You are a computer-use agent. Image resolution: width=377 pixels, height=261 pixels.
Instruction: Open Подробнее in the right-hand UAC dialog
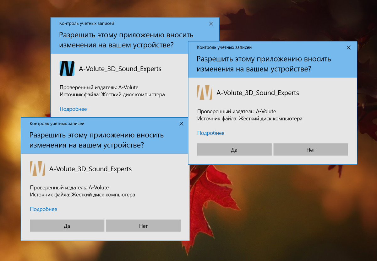[x=211, y=133]
